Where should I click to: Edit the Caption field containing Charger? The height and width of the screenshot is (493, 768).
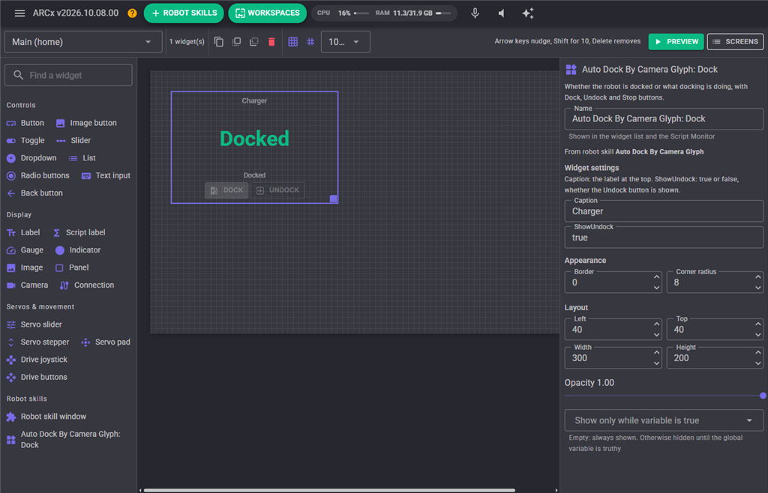coord(664,211)
